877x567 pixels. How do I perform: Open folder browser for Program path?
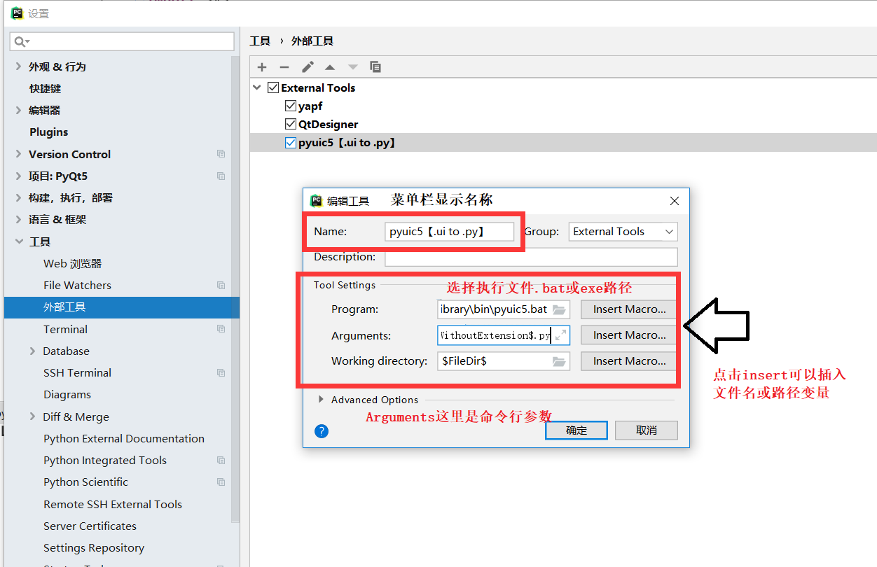coord(559,309)
